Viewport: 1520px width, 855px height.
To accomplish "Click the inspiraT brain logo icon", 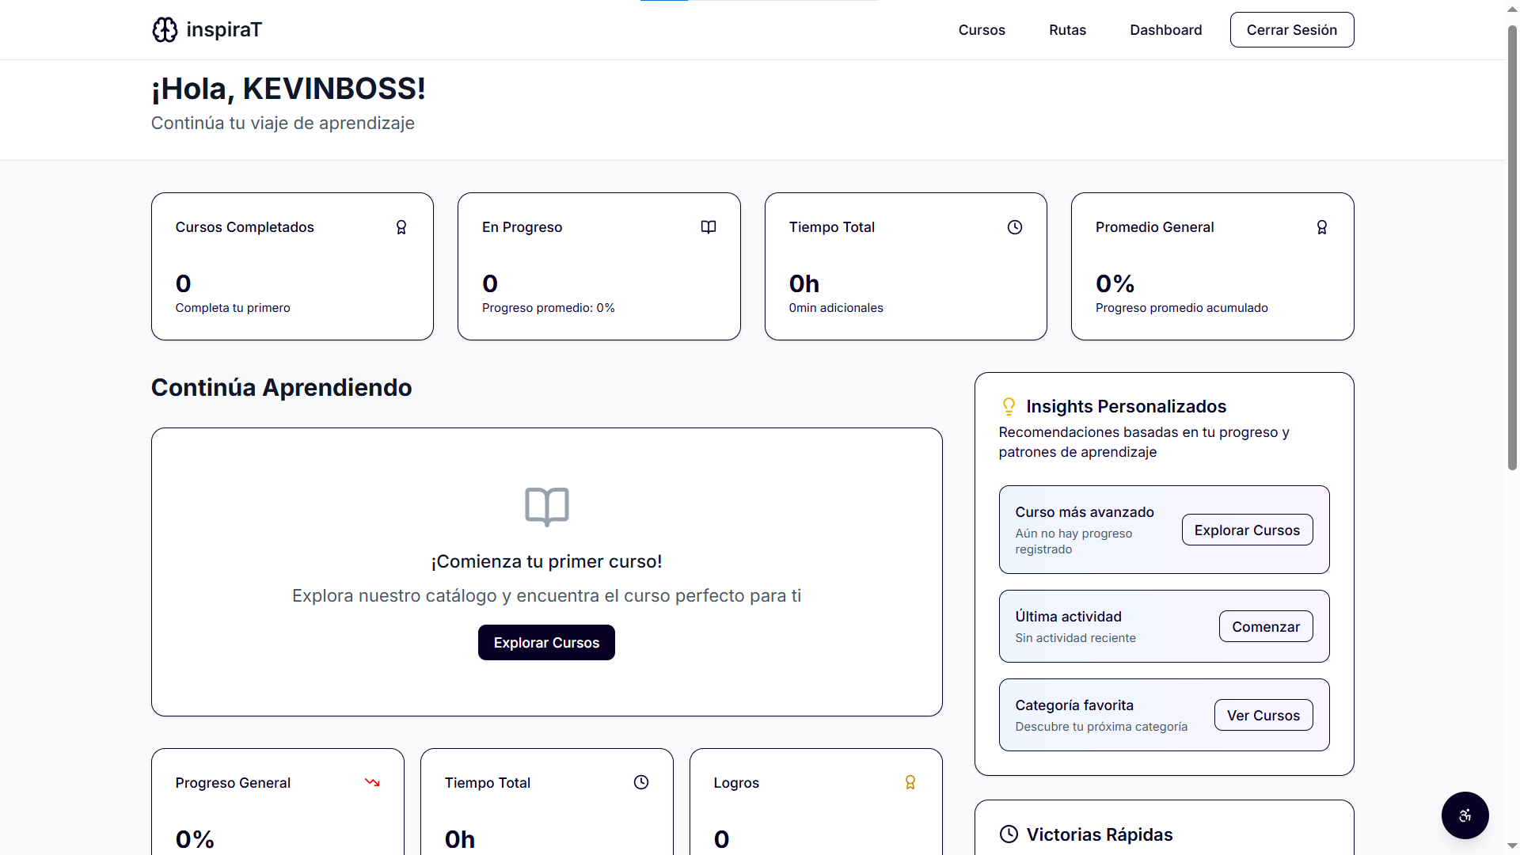I will [165, 30].
